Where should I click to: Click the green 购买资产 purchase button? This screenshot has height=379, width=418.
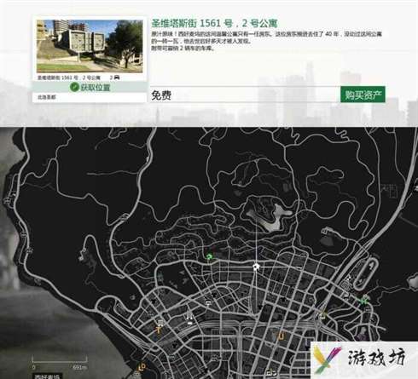pyautogui.click(x=363, y=95)
